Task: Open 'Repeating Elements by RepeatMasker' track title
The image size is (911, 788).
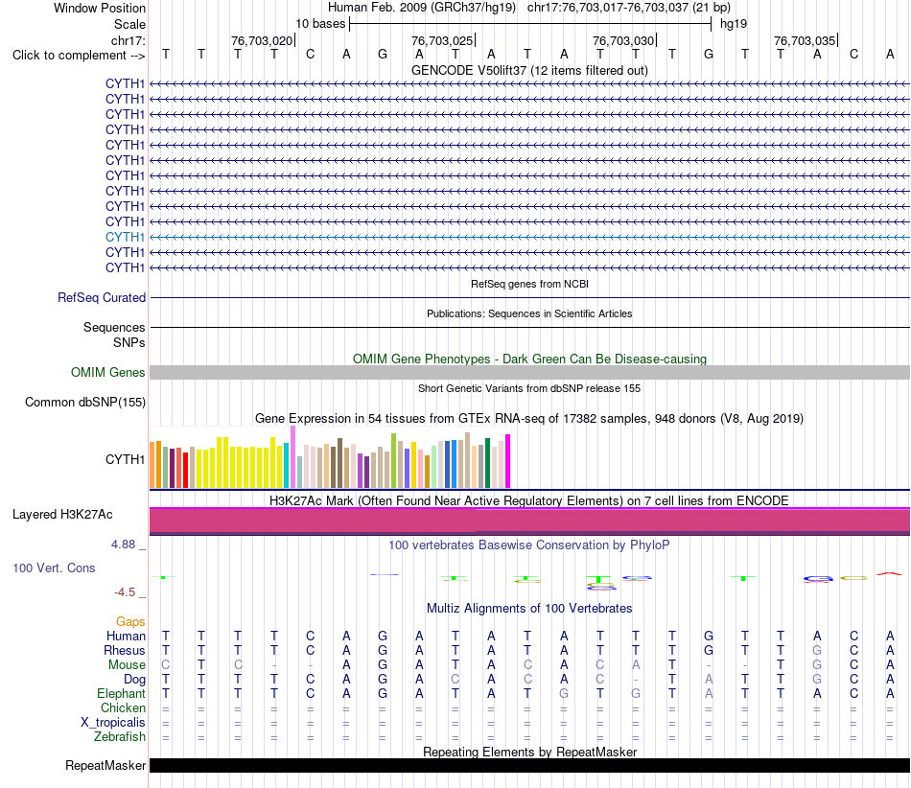Action: click(x=529, y=752)
